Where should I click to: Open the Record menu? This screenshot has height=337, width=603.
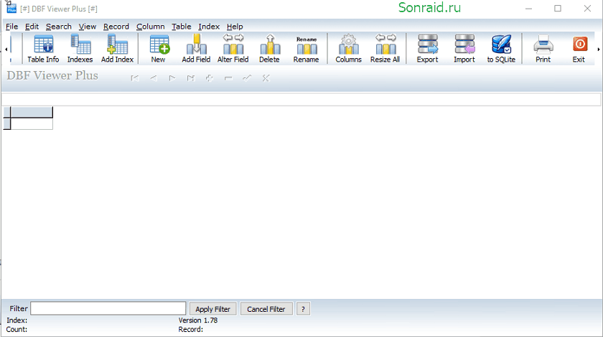pyautogui.click(x=116, y=27)
